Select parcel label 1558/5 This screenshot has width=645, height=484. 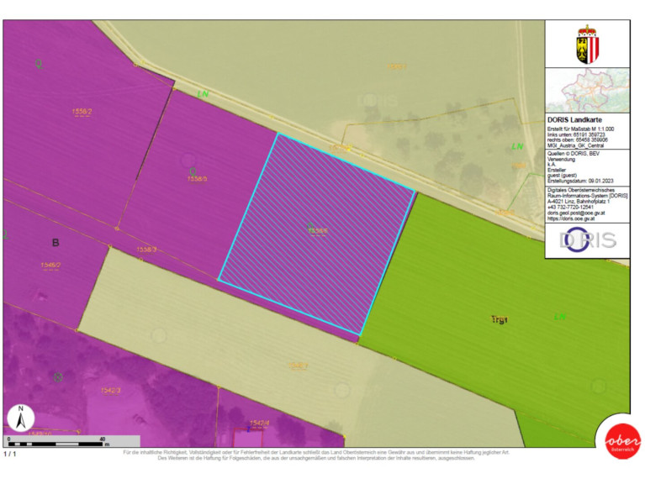[196, 179]
